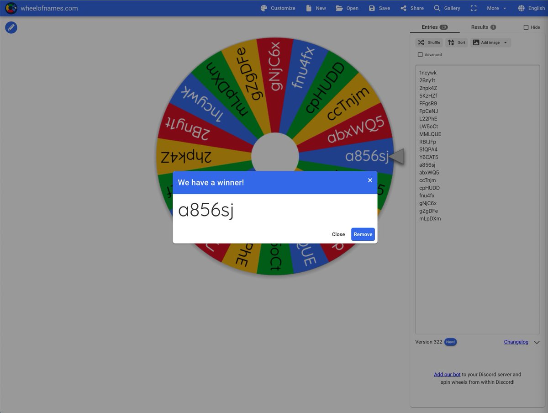This screenshot has height=413, width=548.
Task: Remove winner a856sj from wheel
Action: coord(363,234)
